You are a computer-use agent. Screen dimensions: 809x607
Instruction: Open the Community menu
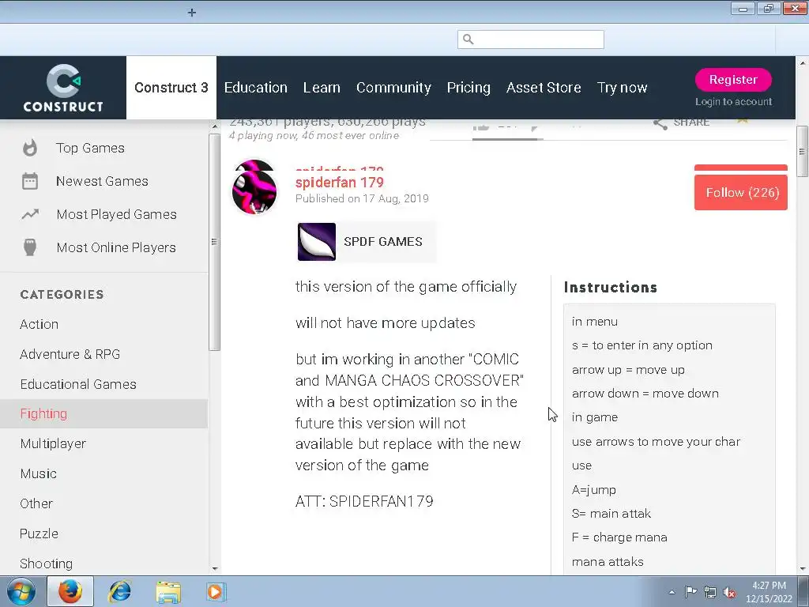click(x=393, y=88)
